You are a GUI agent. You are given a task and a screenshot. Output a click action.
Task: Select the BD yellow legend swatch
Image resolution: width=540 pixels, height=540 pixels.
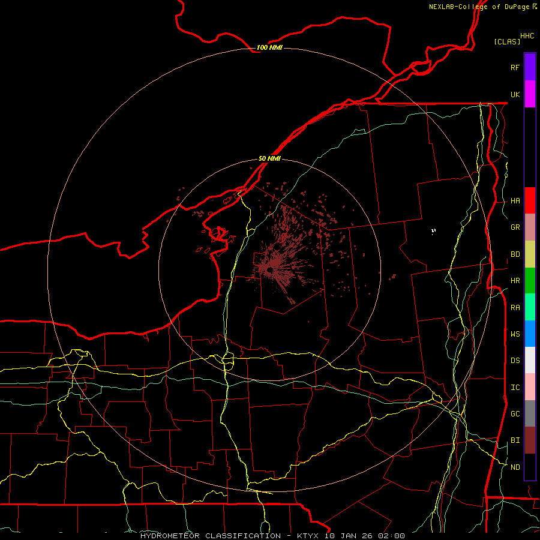(530, 254)
